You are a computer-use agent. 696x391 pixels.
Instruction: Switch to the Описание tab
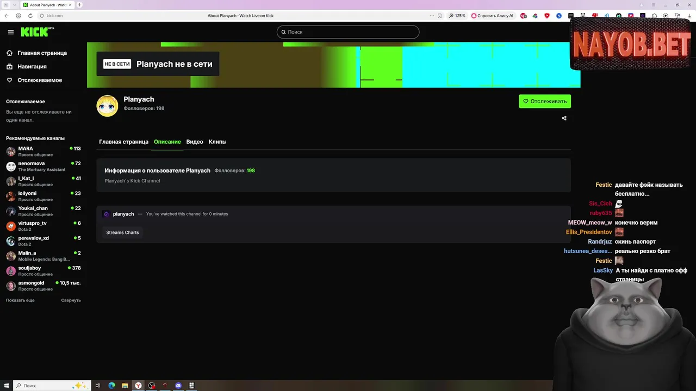click(x=167, y=142)
